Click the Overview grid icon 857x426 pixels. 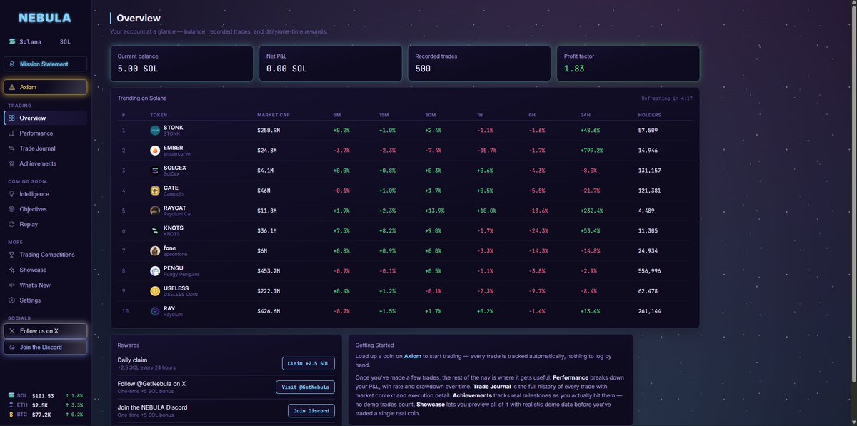(x=11, y=118)
